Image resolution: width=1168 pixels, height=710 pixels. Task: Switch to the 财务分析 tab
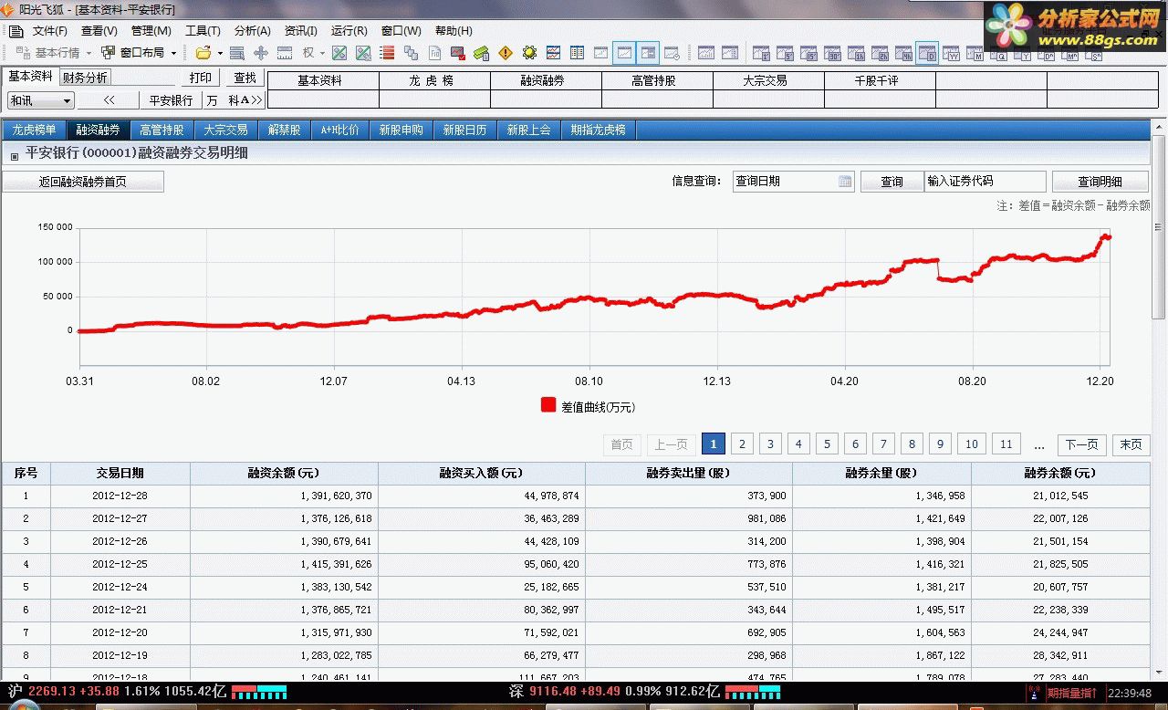click(x=85, y=78)
